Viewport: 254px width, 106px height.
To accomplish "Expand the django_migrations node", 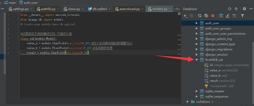I will pos(197,49).
